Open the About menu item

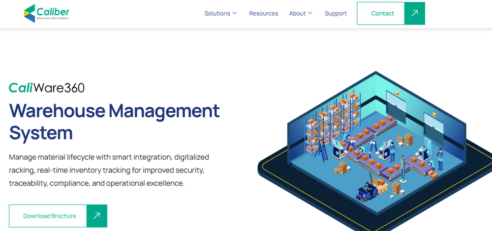pyautogui.click(x=297, y=13)
